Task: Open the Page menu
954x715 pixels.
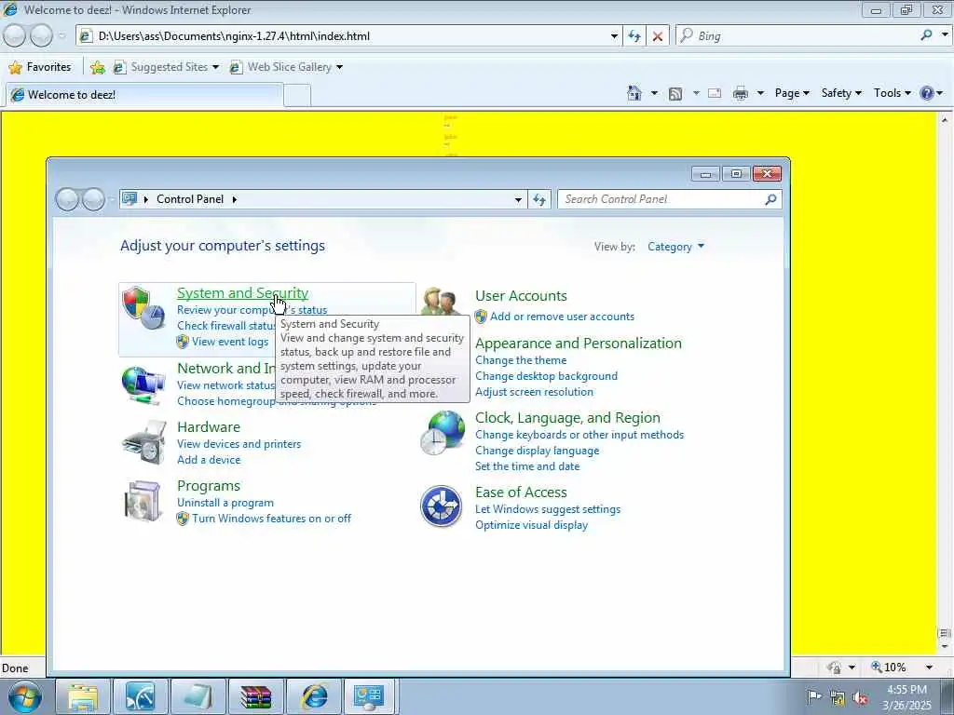Action: pyautogui.click(x=792, y=93)
